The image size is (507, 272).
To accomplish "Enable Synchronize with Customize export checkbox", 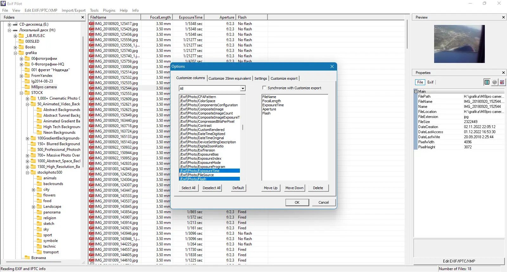I will click(x=264, y=88).
